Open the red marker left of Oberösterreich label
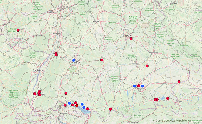The width and height of the screenshot is (202, 124). 179,82
